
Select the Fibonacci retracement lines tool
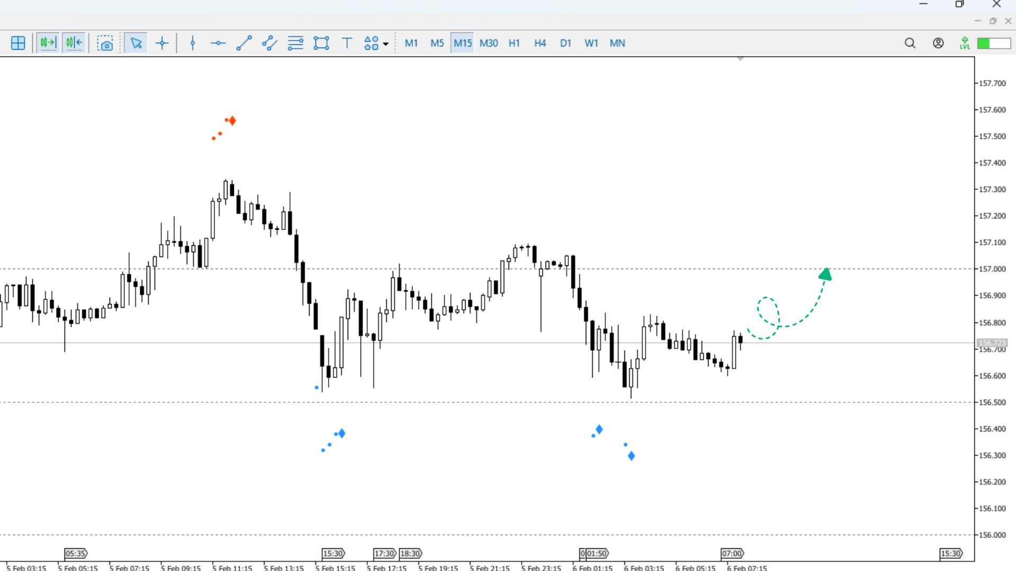[x=295, y=43]
